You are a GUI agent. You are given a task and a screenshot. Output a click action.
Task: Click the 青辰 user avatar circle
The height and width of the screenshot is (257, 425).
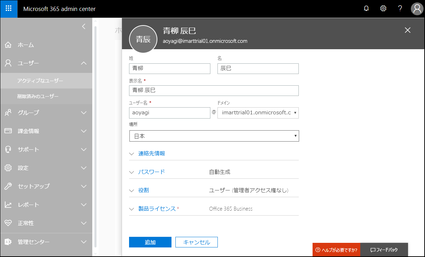tap(143, 39)
